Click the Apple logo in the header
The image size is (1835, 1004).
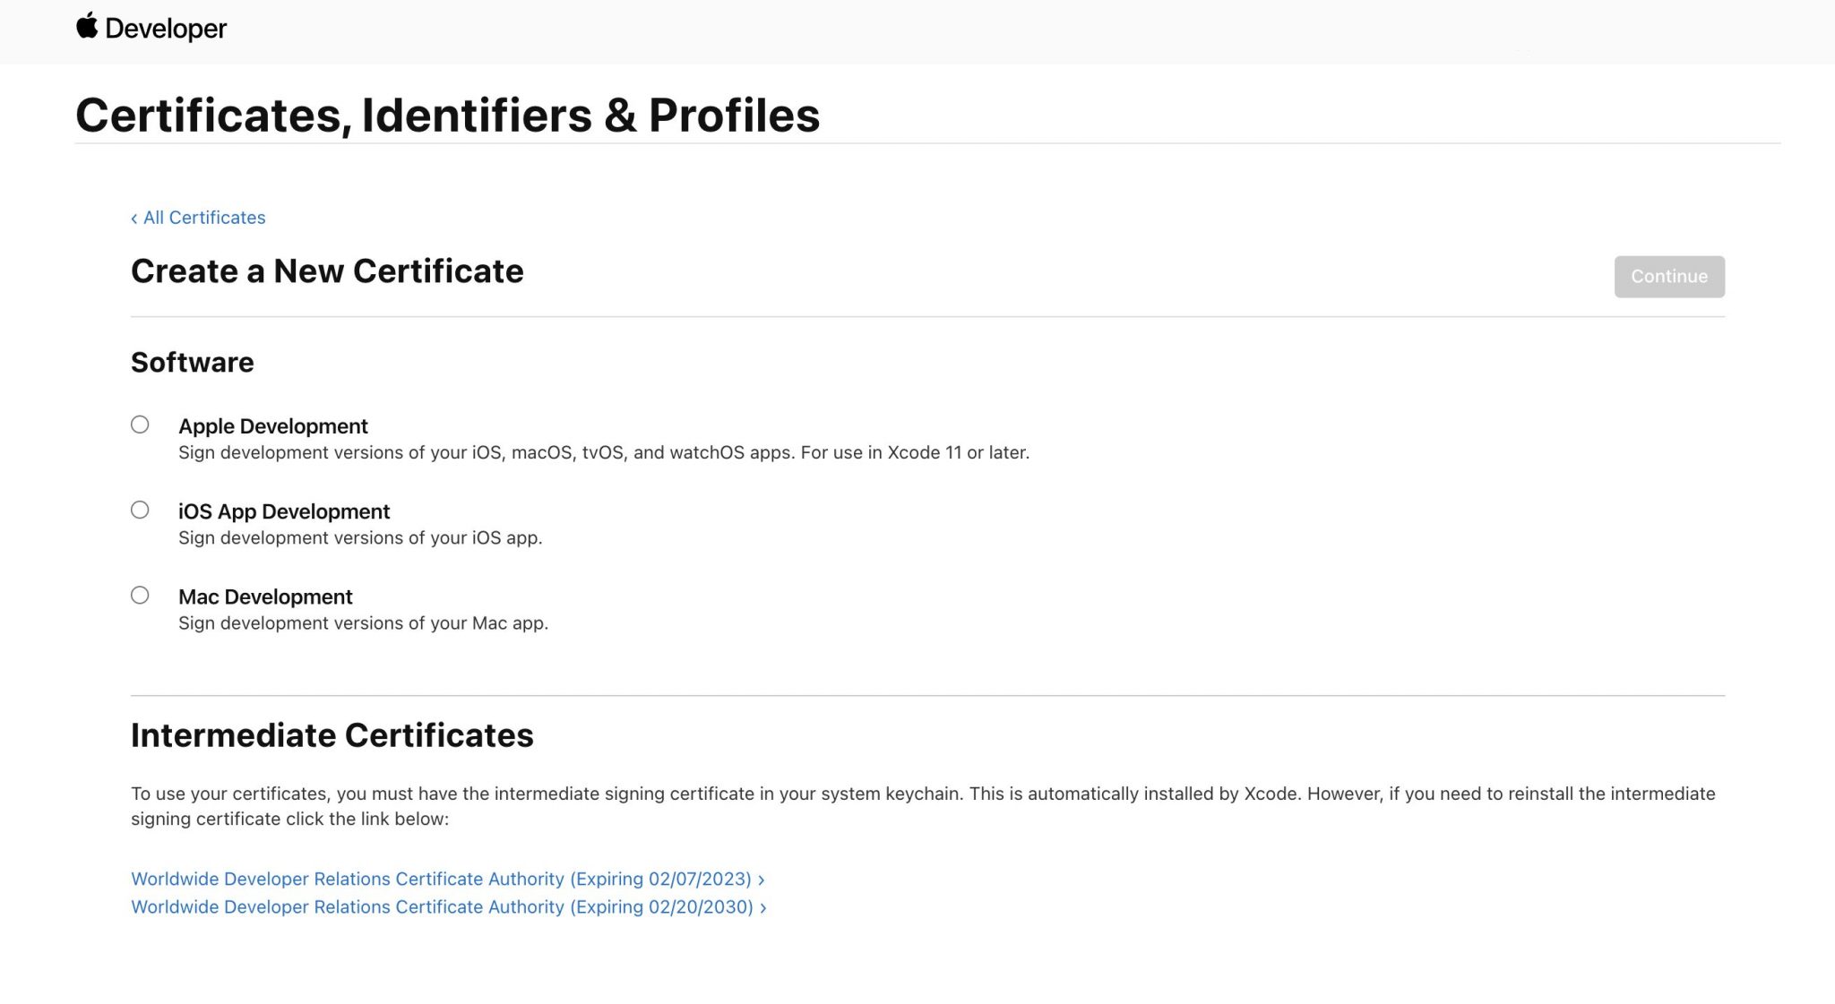[x=85, y=28]
